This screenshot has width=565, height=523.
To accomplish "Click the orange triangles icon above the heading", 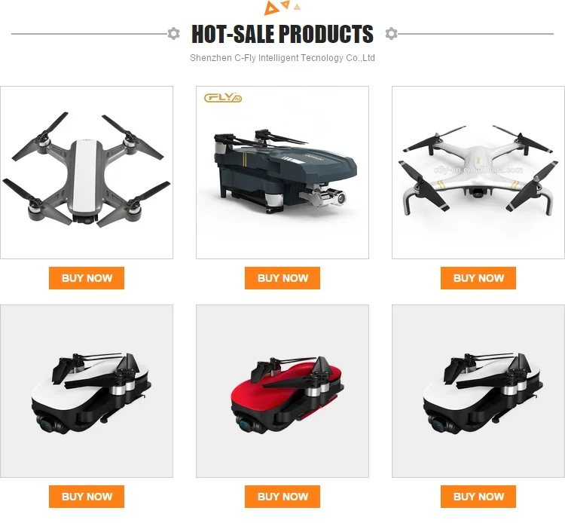I will [x=282, y=8].
